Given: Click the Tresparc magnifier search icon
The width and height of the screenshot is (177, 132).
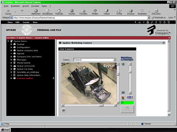Looking at the screenshot, I should (152, 22).
